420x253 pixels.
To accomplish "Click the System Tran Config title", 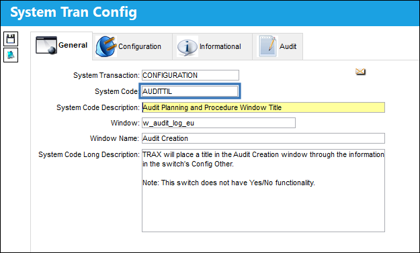I will [73, 12].
